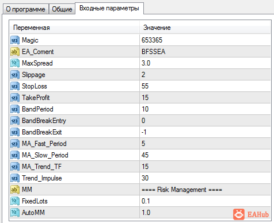
Task: Click the integer icon beside Trend_Impulse
Action: (x=15, y=178)
